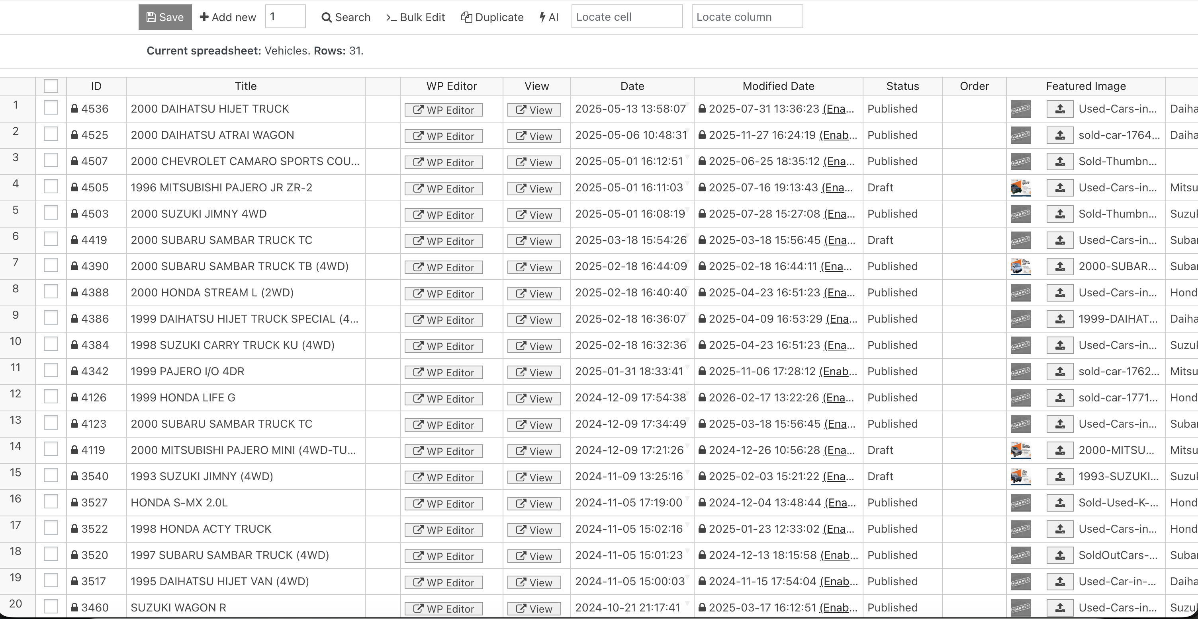The height and width of the screenshot is (619, 1198).
Task: Open the Duplicate tool
Action: [x=492, y=17]
